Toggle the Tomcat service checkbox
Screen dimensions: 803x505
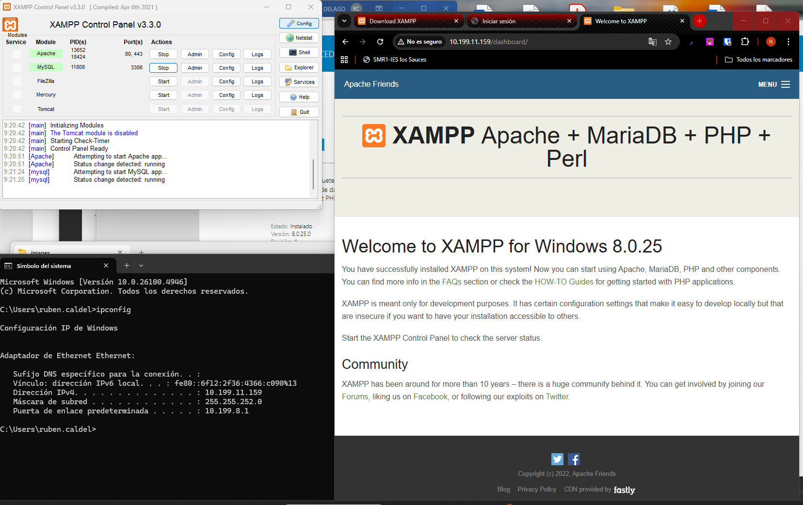click(x=17, y=109)
